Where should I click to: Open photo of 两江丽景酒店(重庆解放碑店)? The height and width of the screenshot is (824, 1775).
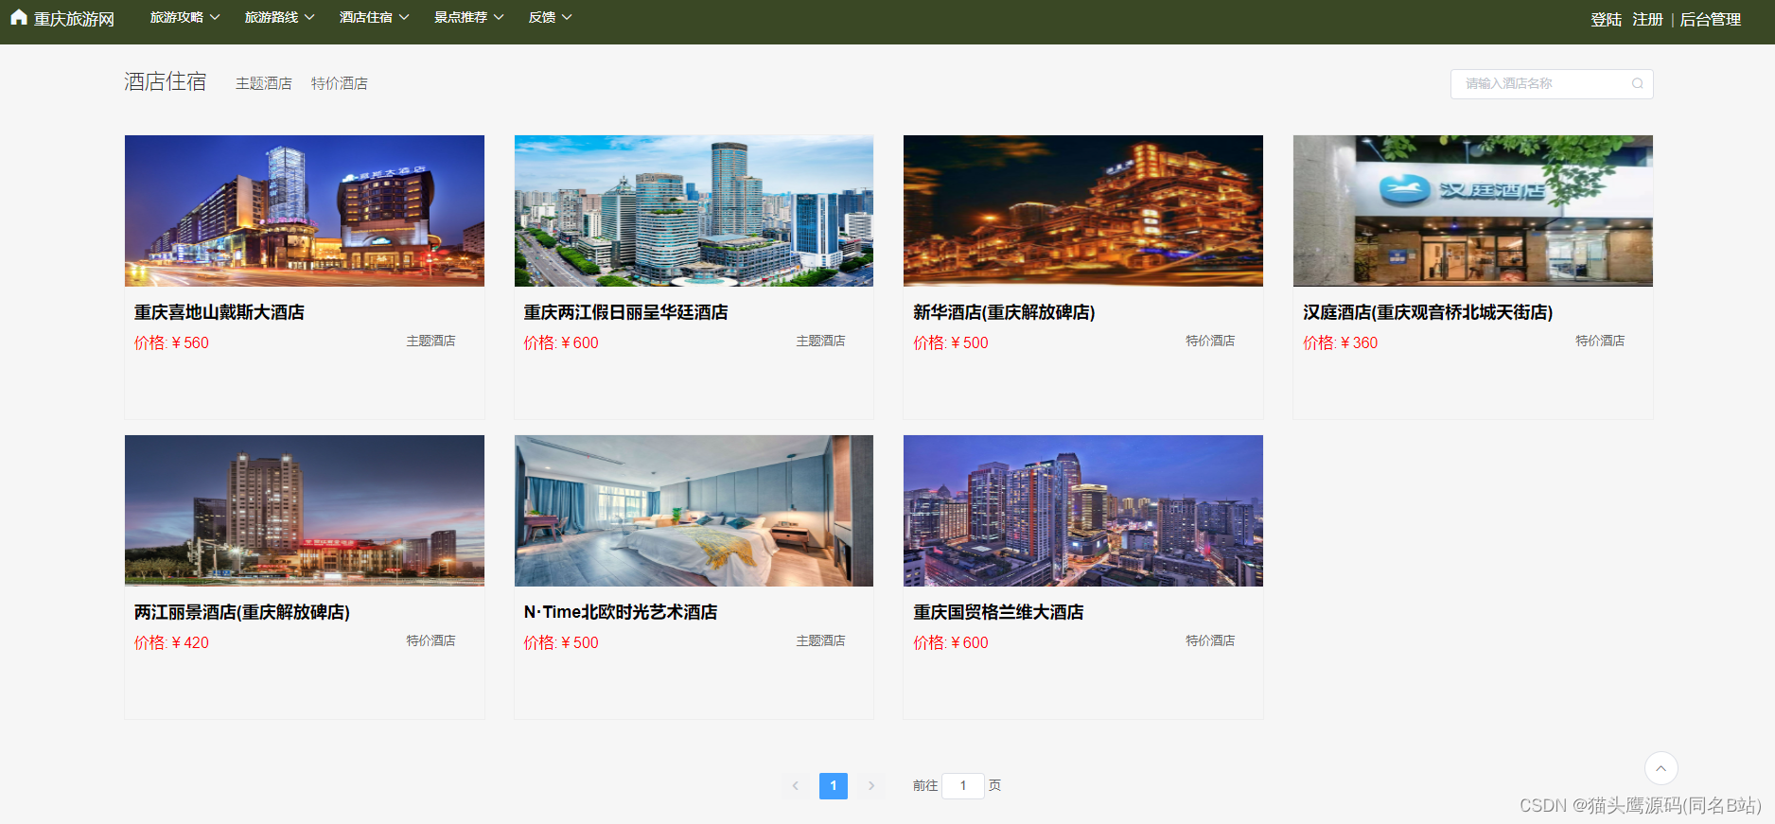pos(305,510)
